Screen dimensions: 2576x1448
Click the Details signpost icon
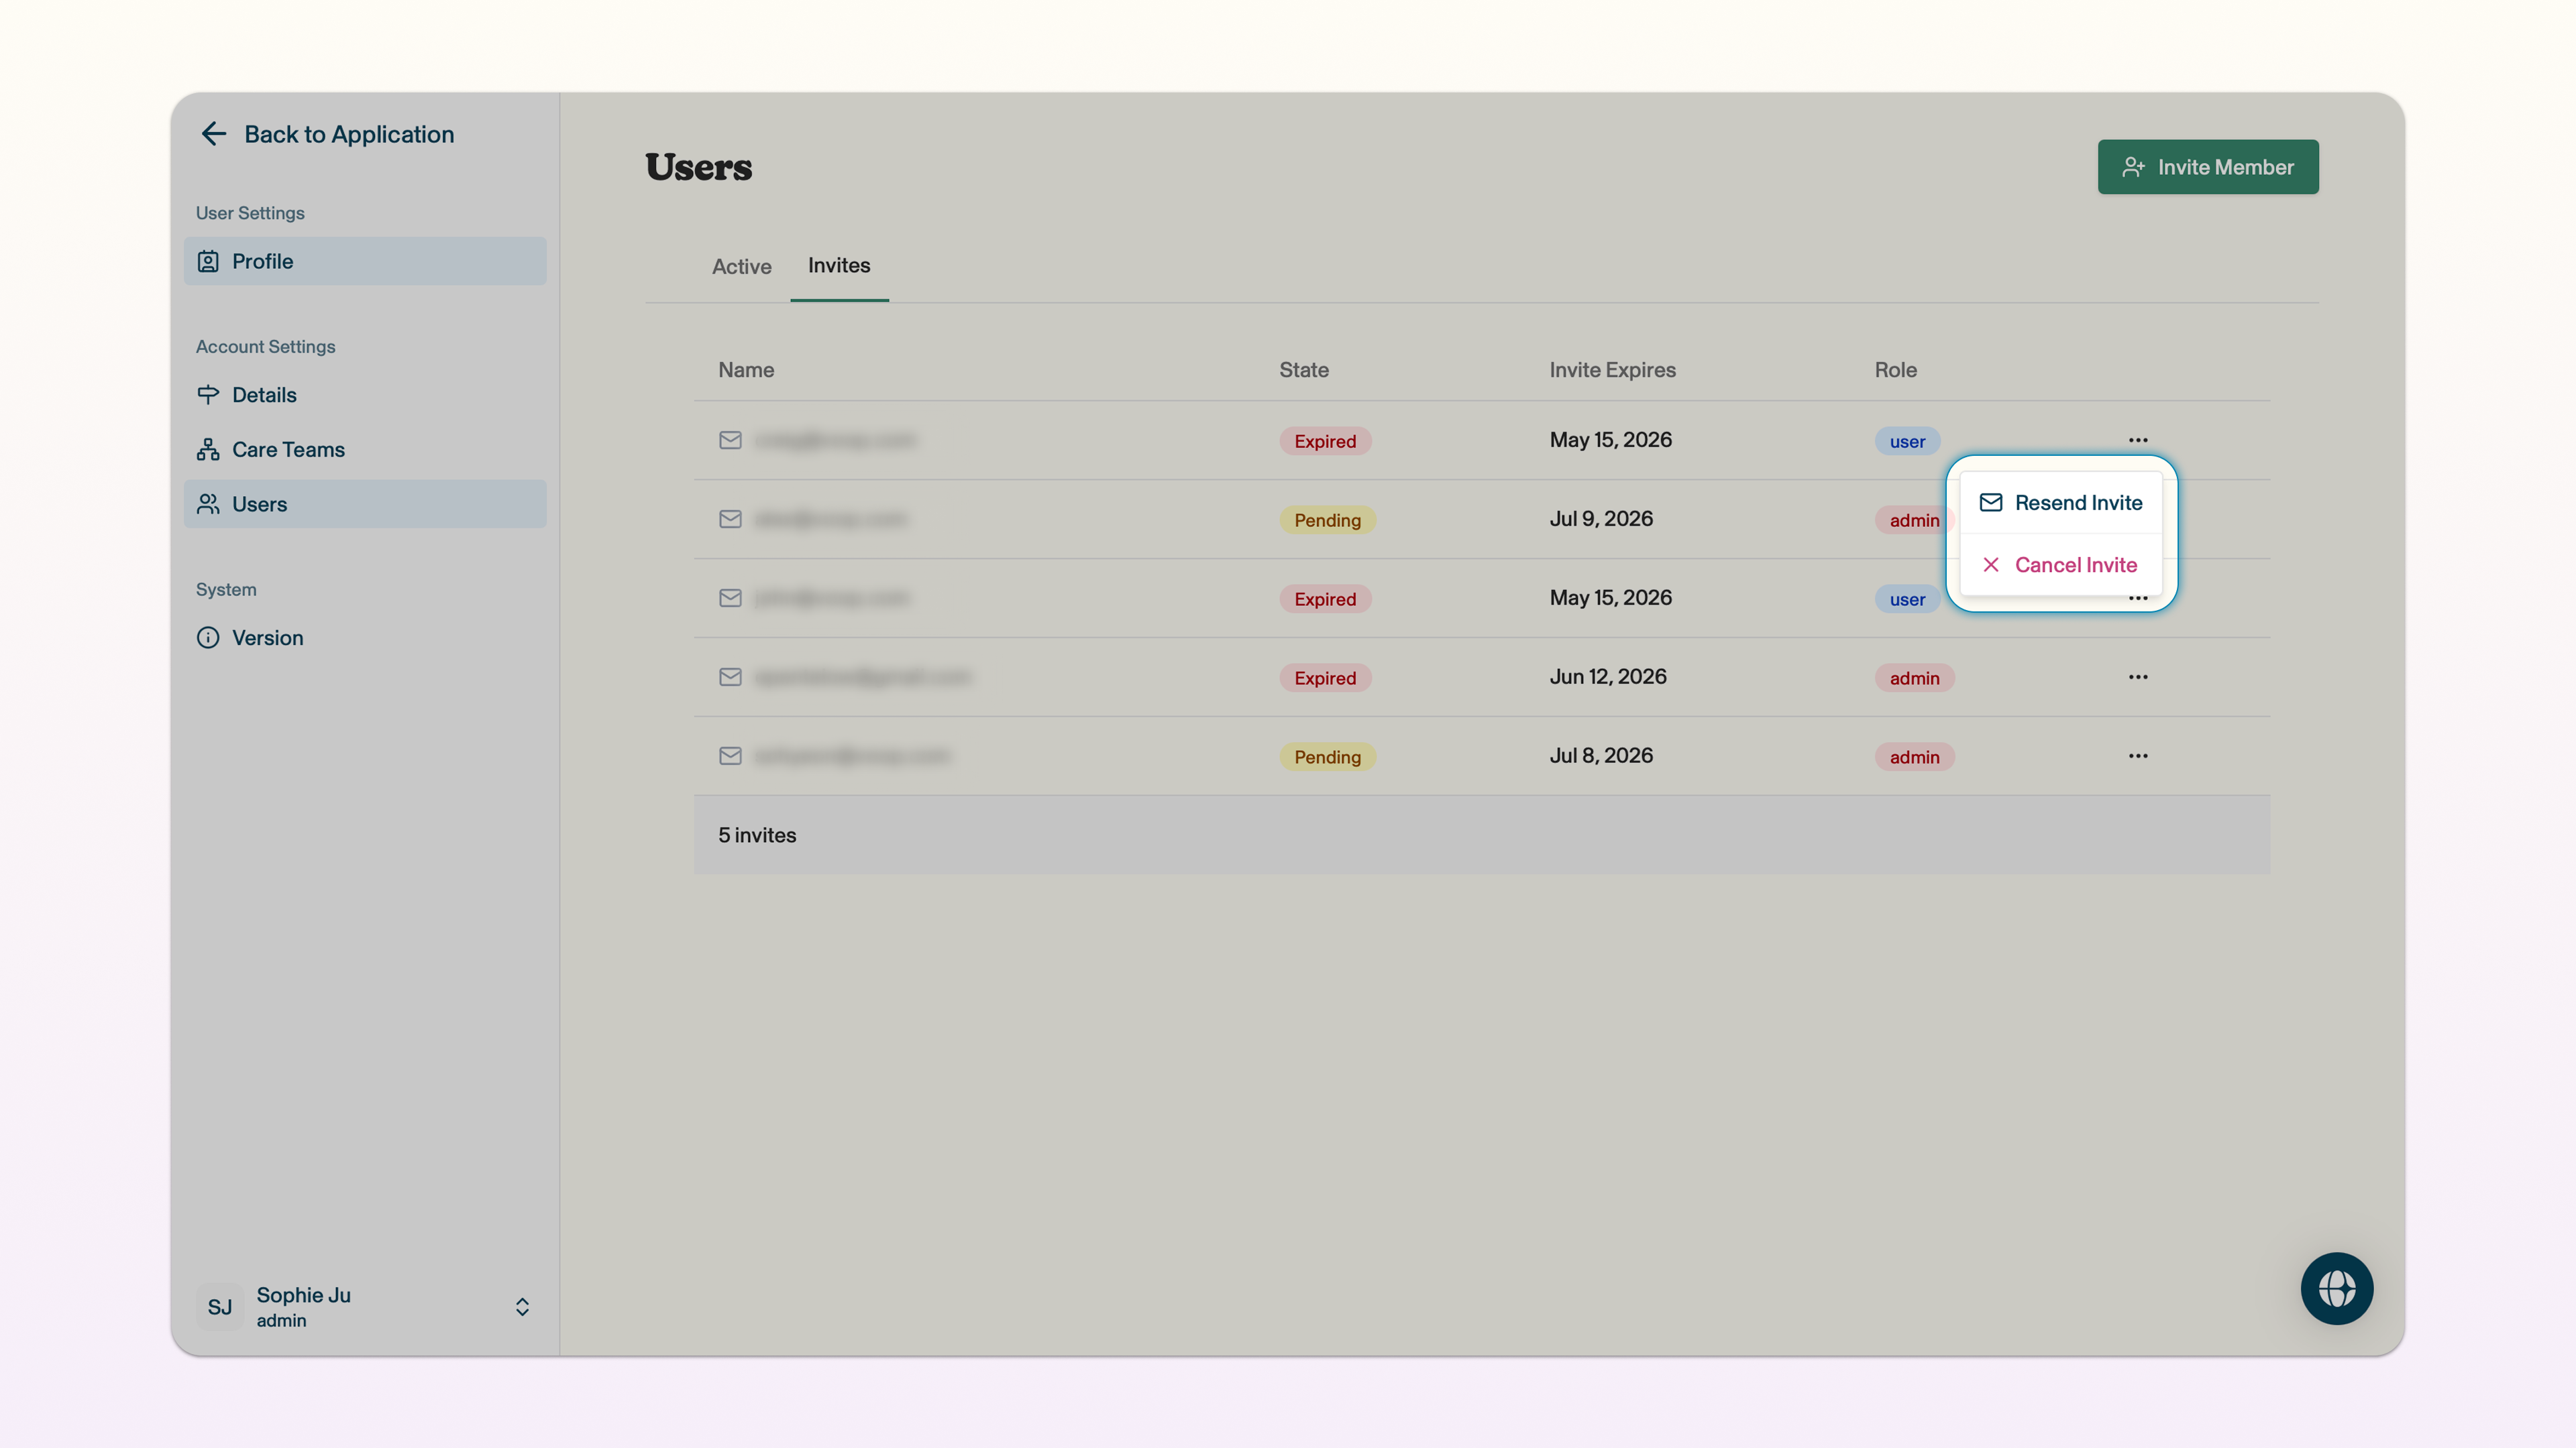pos(208,395)
